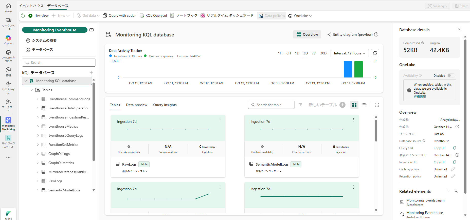Create a notebook from the toolbar
Screen dimensions: 470x220
(184, 16)
